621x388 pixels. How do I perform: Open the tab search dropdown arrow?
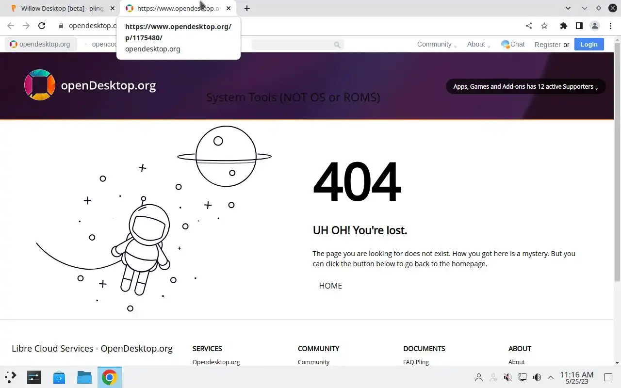coord(569,8)
